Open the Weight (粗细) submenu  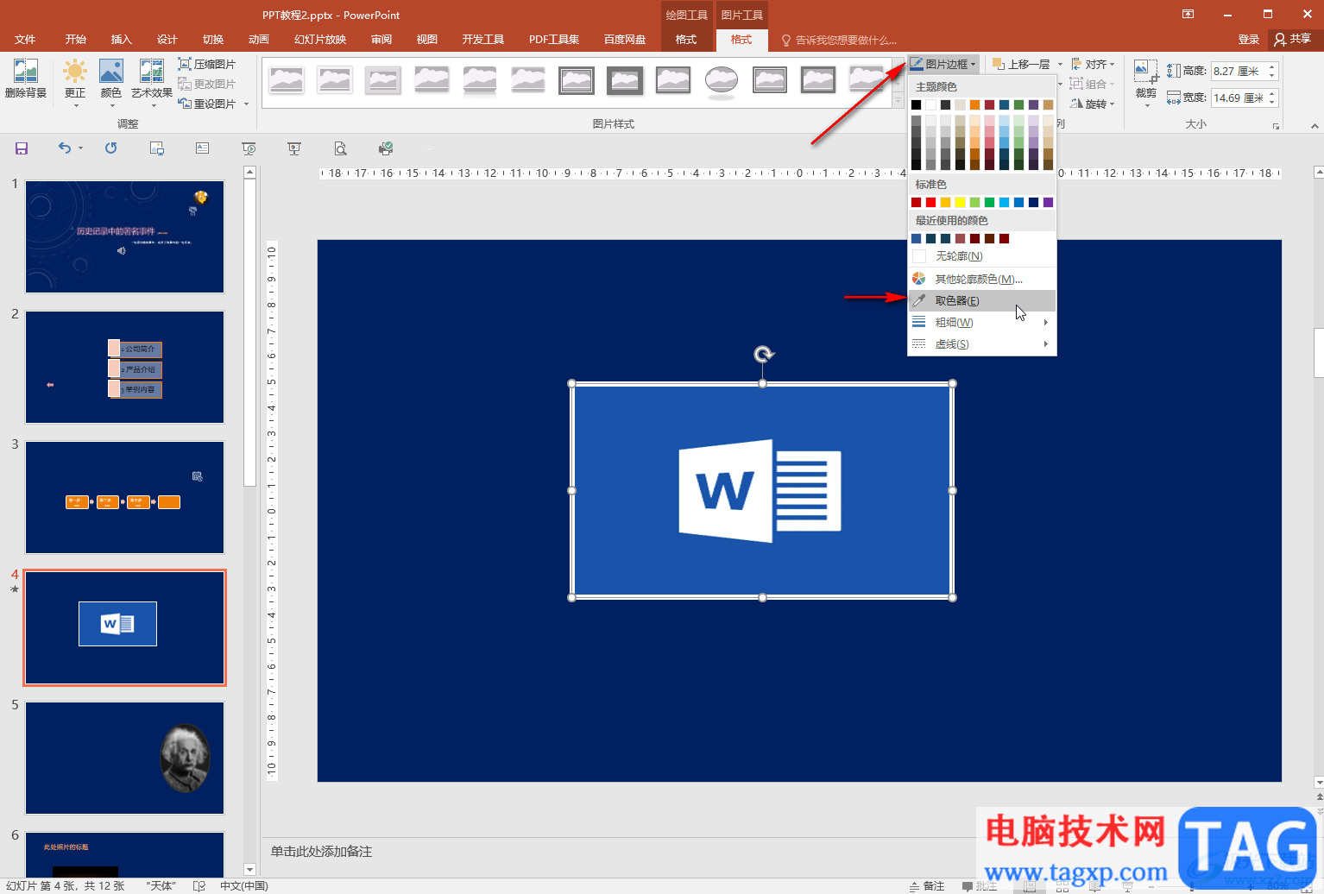pos(982,323)
